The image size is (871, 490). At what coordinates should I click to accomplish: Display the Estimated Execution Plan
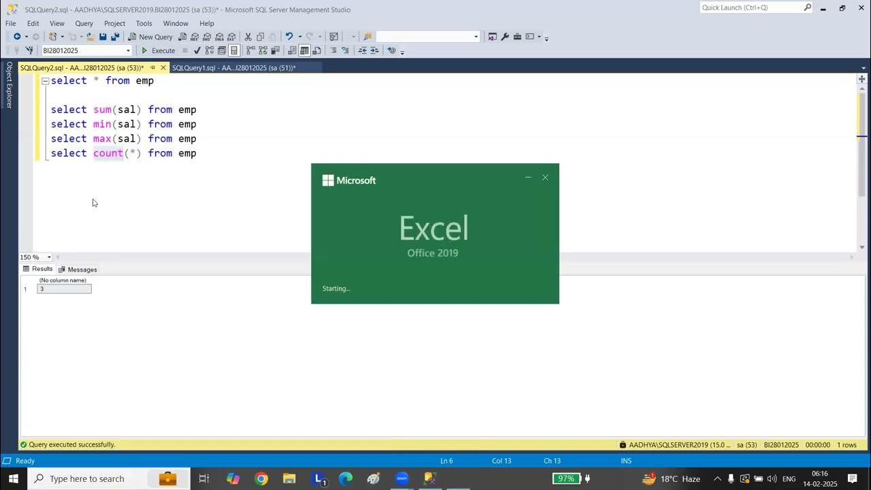(x=209, y=50)
